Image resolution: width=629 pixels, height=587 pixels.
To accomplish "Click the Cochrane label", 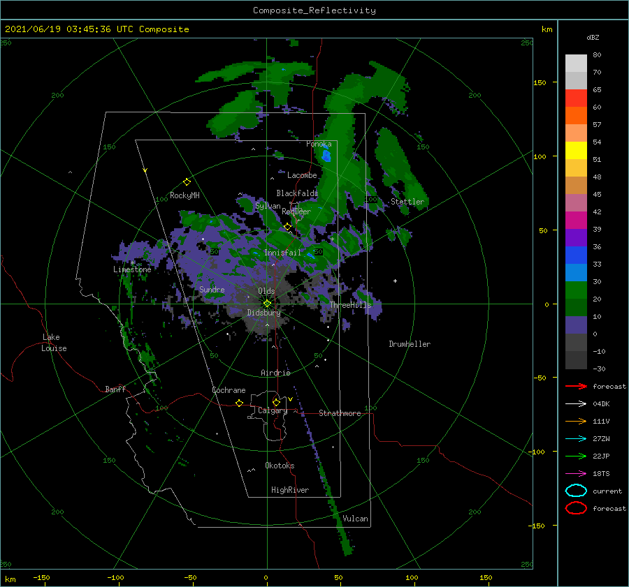I will point(229,390).
